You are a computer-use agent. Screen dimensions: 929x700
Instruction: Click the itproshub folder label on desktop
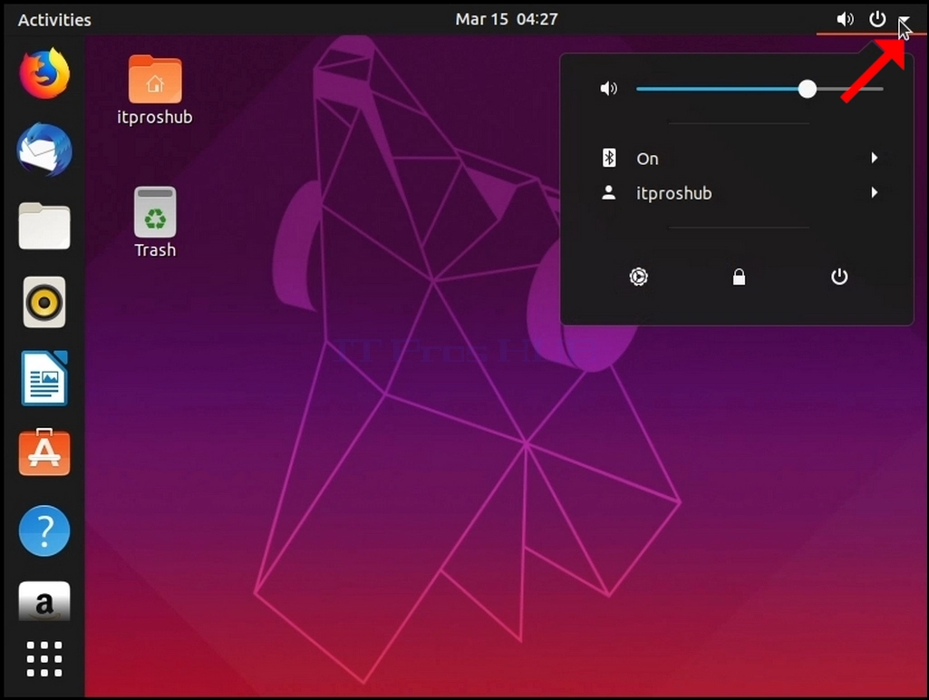155,117
